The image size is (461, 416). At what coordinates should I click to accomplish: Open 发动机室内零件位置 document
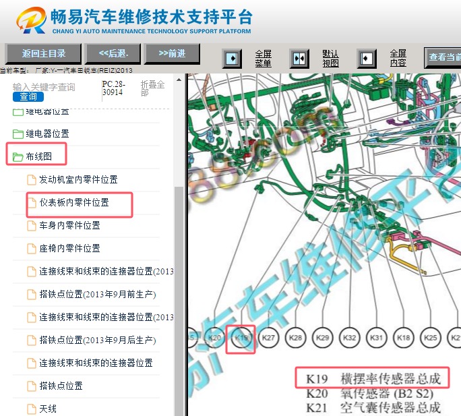coord(78,179)
